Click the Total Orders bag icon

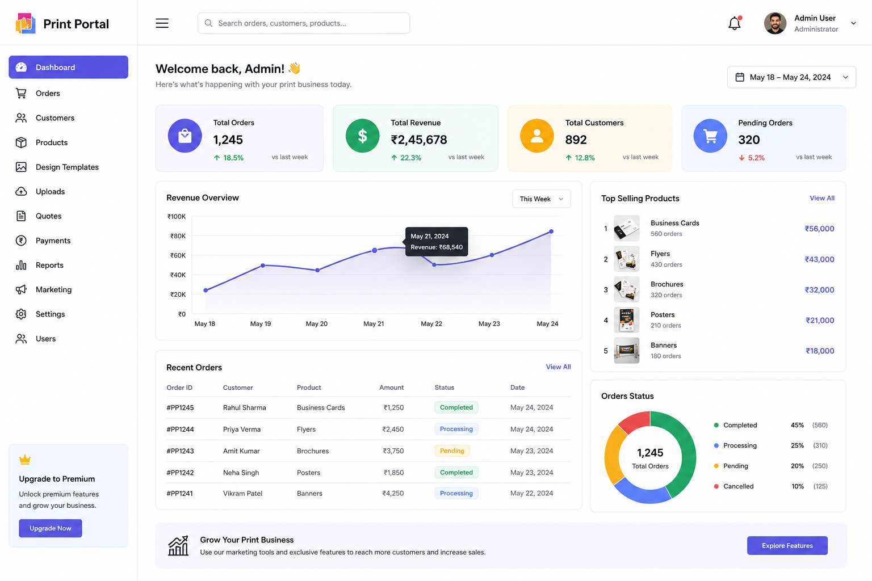tap(185, 136)
